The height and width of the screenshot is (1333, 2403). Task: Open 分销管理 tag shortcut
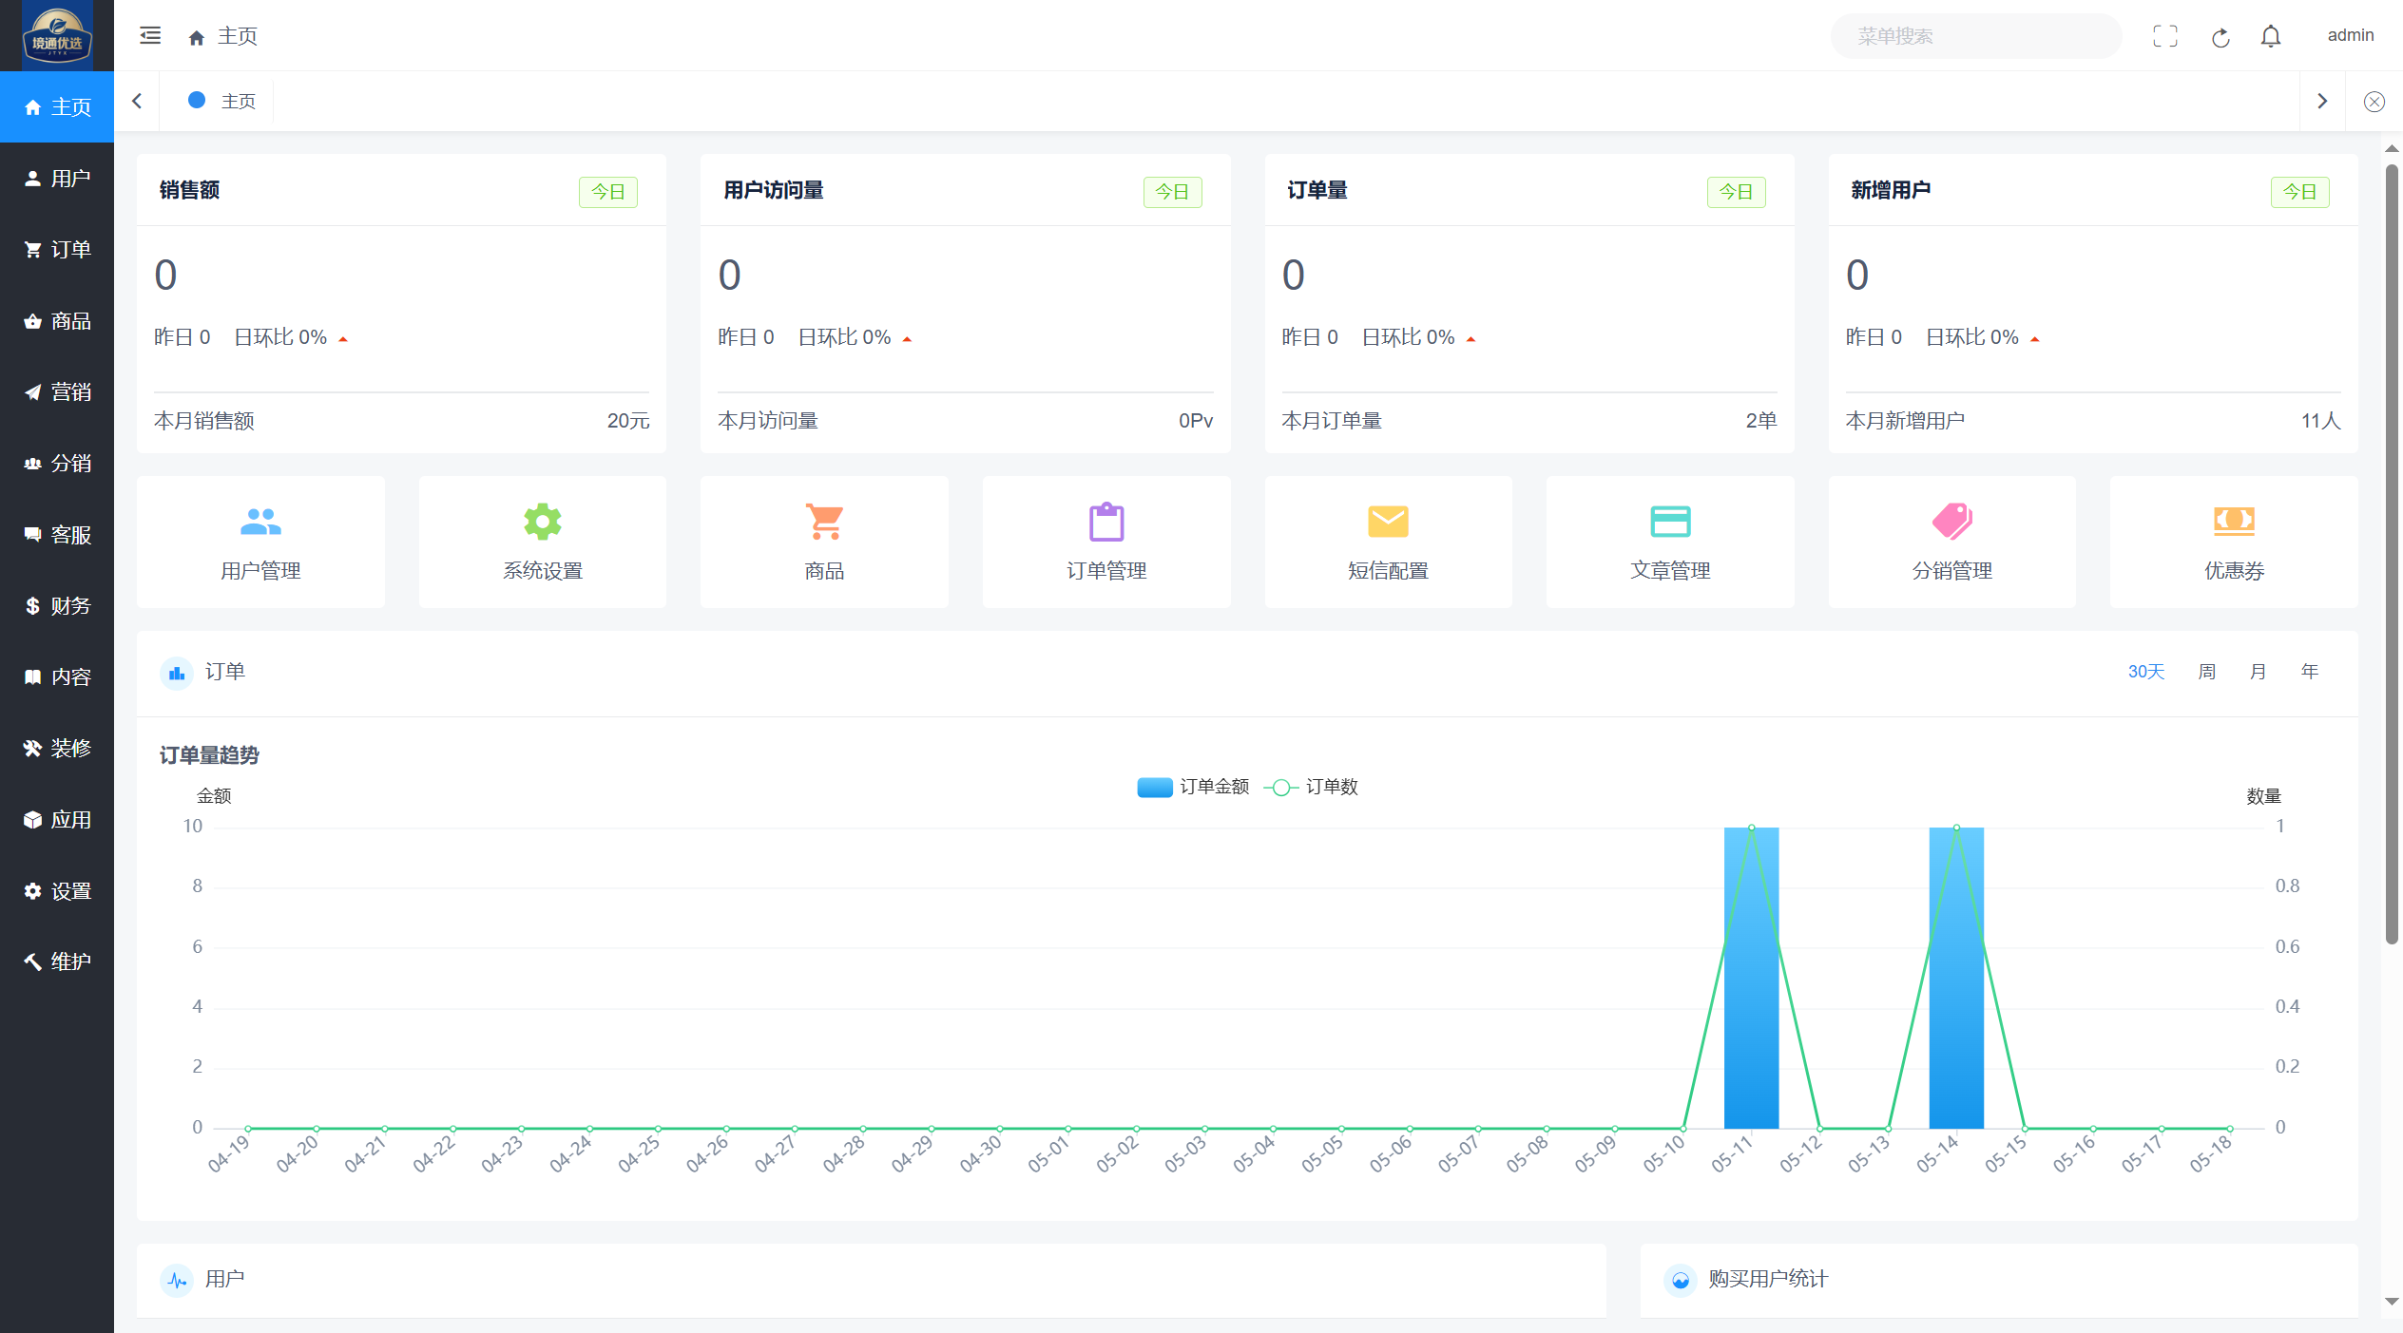point(1951,542)
